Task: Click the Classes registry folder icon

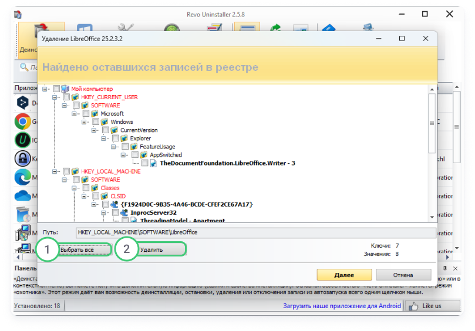Action: tap(95, 188)
